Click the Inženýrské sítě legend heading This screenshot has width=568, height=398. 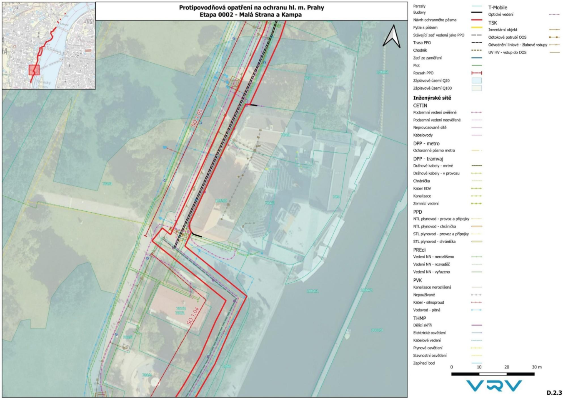432,98
